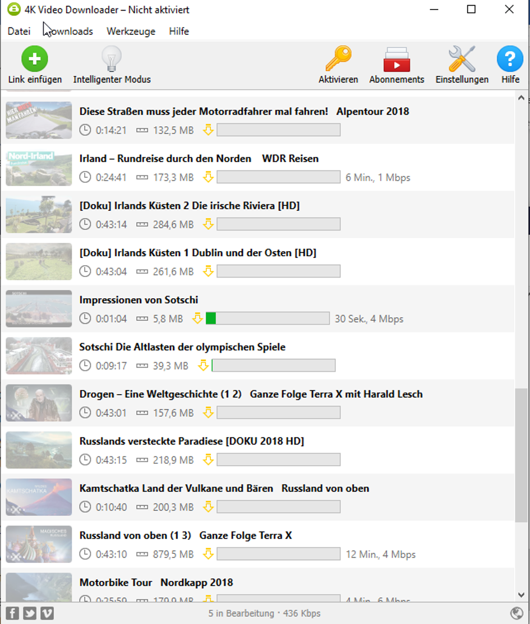Select title 'Russlands versteckte Paradiese [DOKU 2018 HD]'
This screenshot has height=624, width=530.
point(192,441)
